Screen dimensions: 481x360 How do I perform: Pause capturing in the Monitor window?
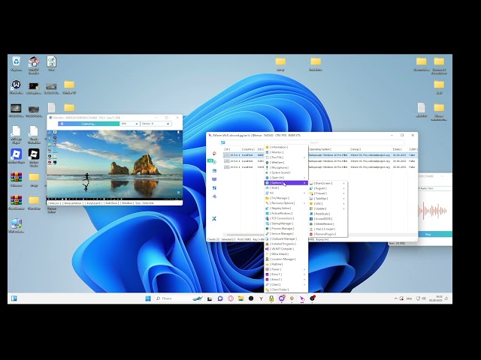pyautogui.click(x=62, y=124)
